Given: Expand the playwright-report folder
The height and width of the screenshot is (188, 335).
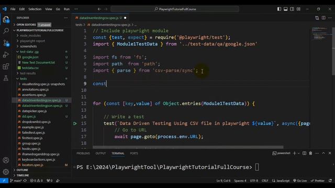Looking at the screenshot, I should point(32,41).
